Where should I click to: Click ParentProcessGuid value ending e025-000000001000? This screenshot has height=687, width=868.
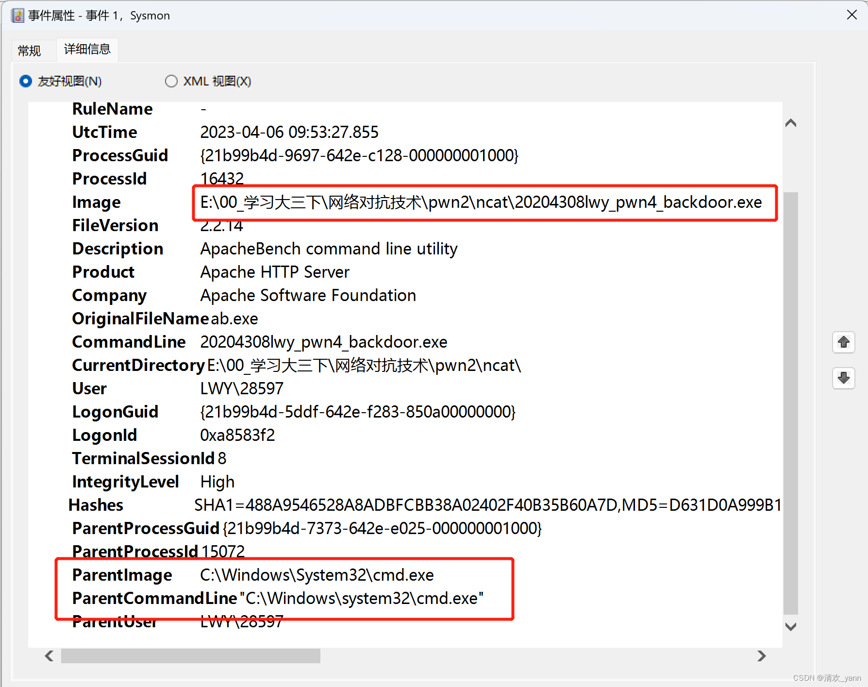click(382, 528)
